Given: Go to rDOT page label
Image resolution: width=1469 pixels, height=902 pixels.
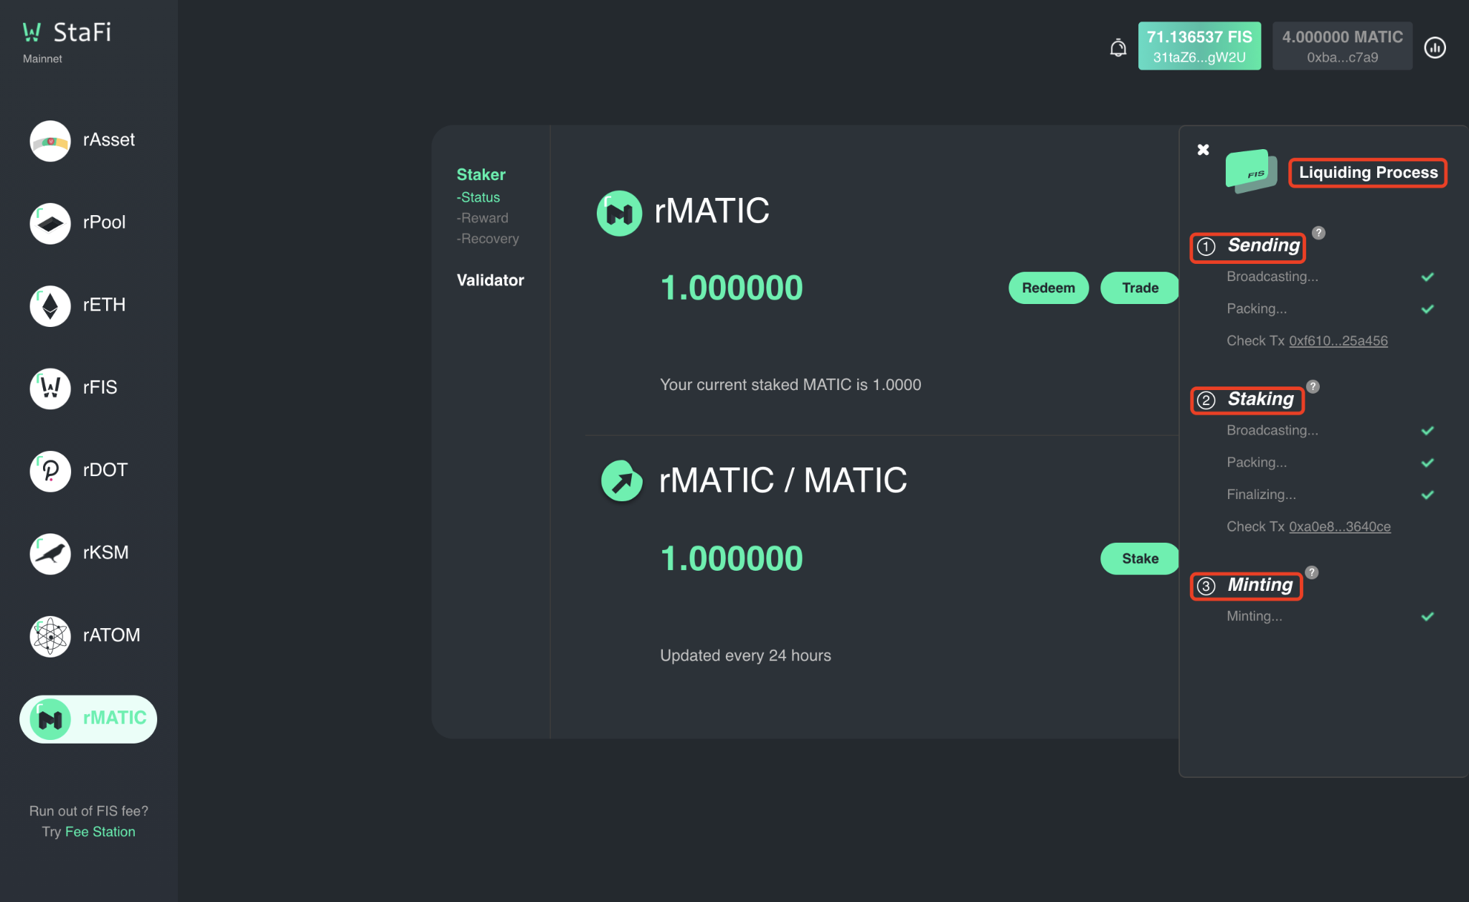Looking at the screenshot, I should (105, 470).
